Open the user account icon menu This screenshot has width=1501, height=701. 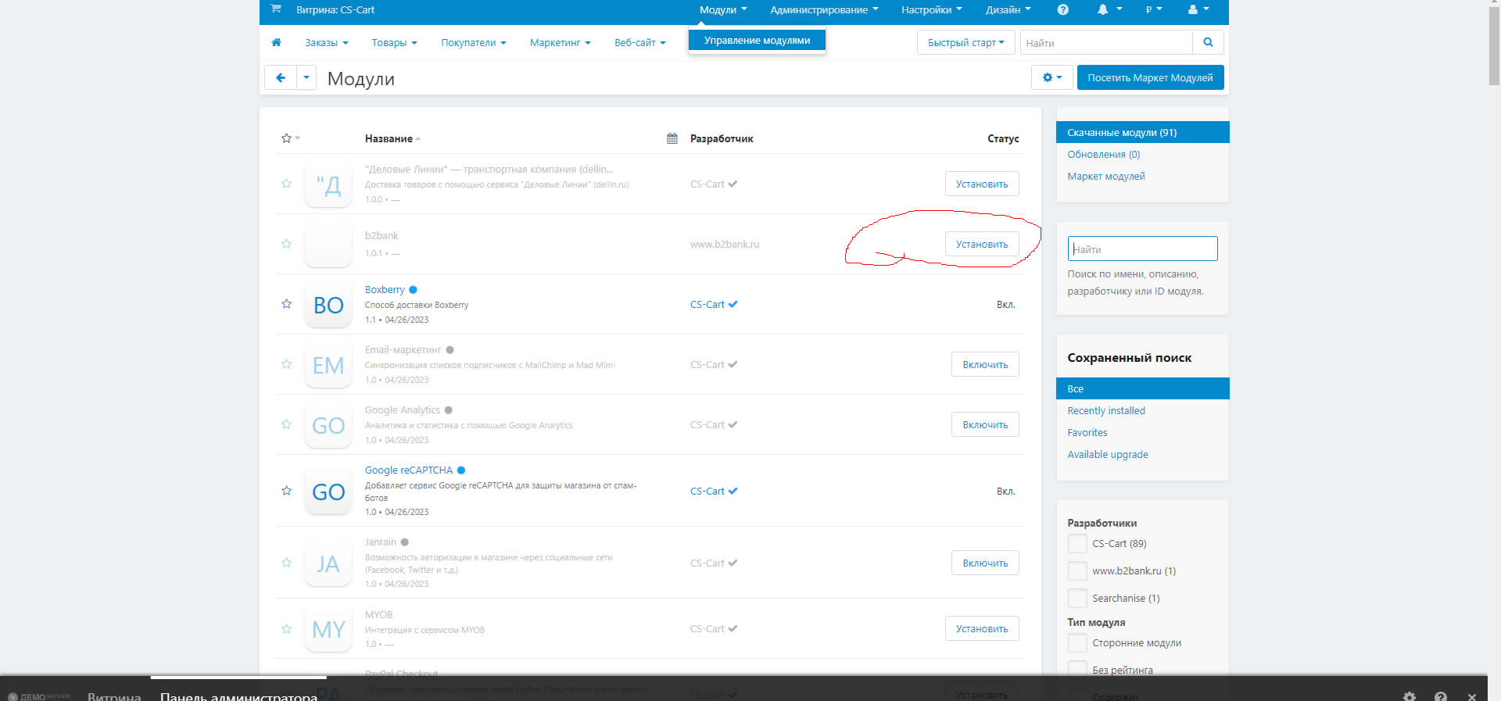[1197, 9]
